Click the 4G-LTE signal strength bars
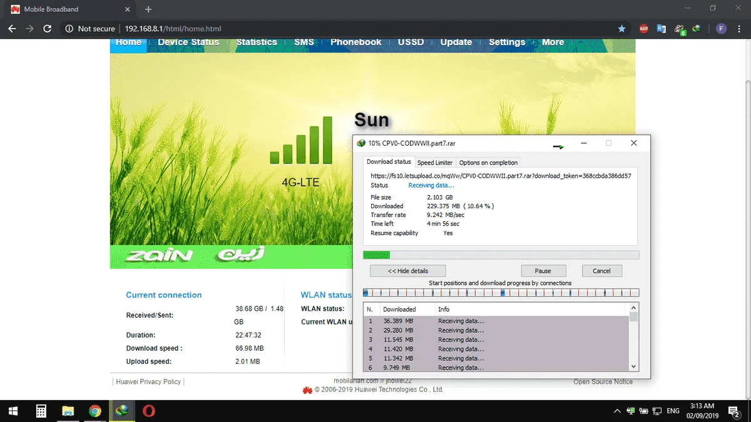The height and width of the screenshot is (422, 751). pos(301,140)
